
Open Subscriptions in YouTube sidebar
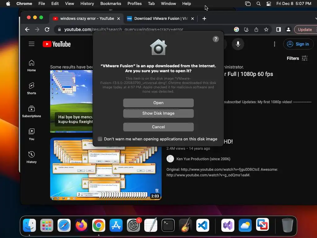tap(32, 112)
